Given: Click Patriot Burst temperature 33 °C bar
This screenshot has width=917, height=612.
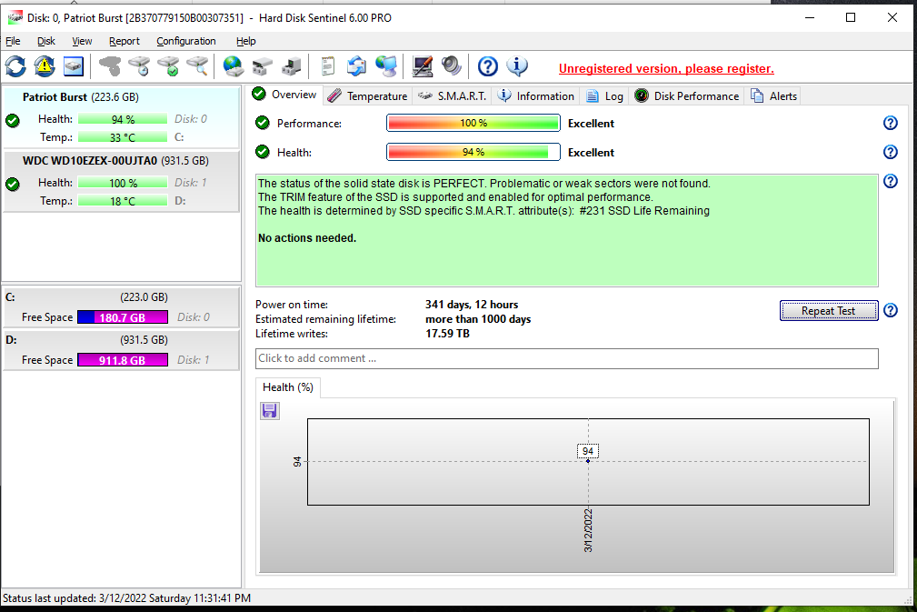Looking at the screenshot, I should pos(123,137).
